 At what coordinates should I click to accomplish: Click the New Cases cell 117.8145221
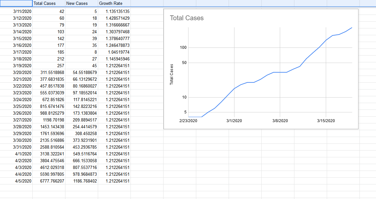point(82,99)
